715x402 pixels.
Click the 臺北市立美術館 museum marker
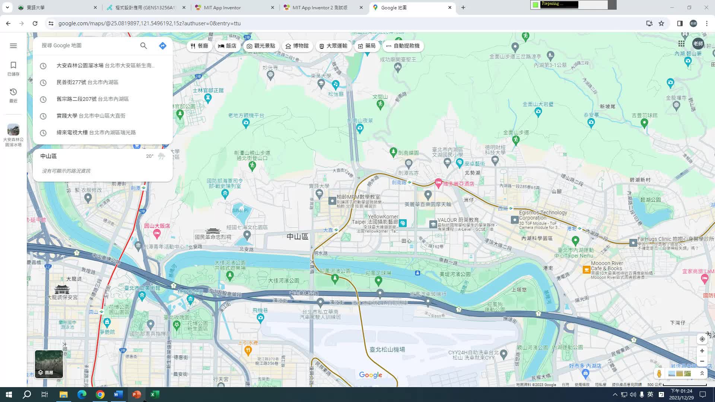[x=142, y=296]
